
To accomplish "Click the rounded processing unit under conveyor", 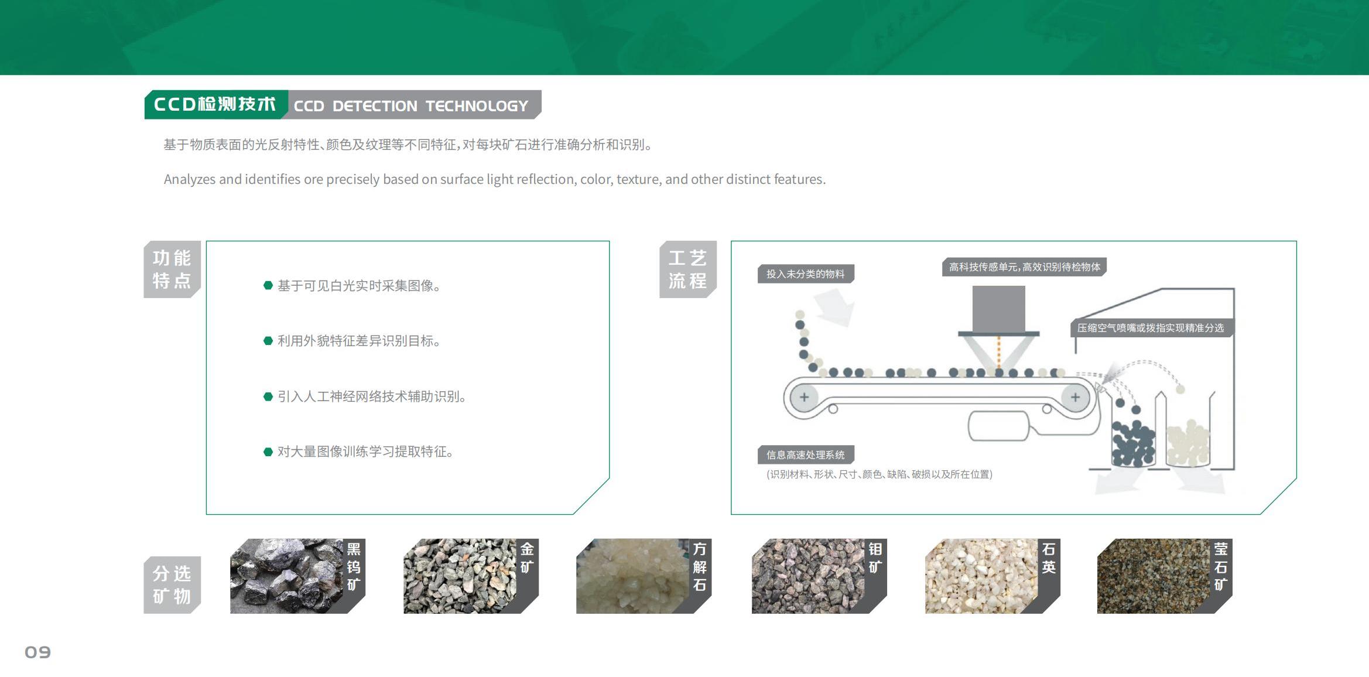I will [x=999, y=426].
